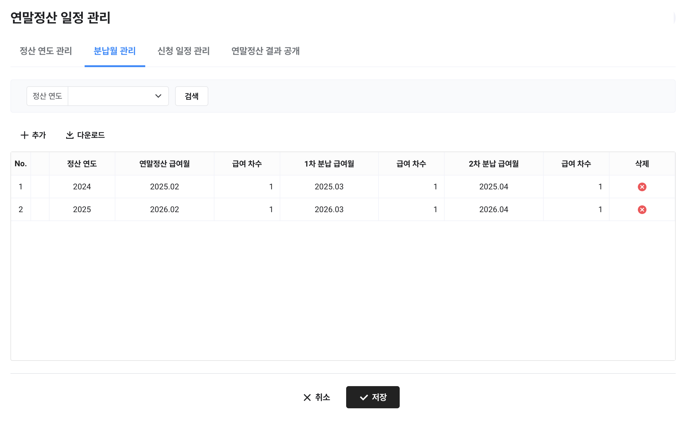Switch to 정산 연도 관리 tab

coord(46,51)
